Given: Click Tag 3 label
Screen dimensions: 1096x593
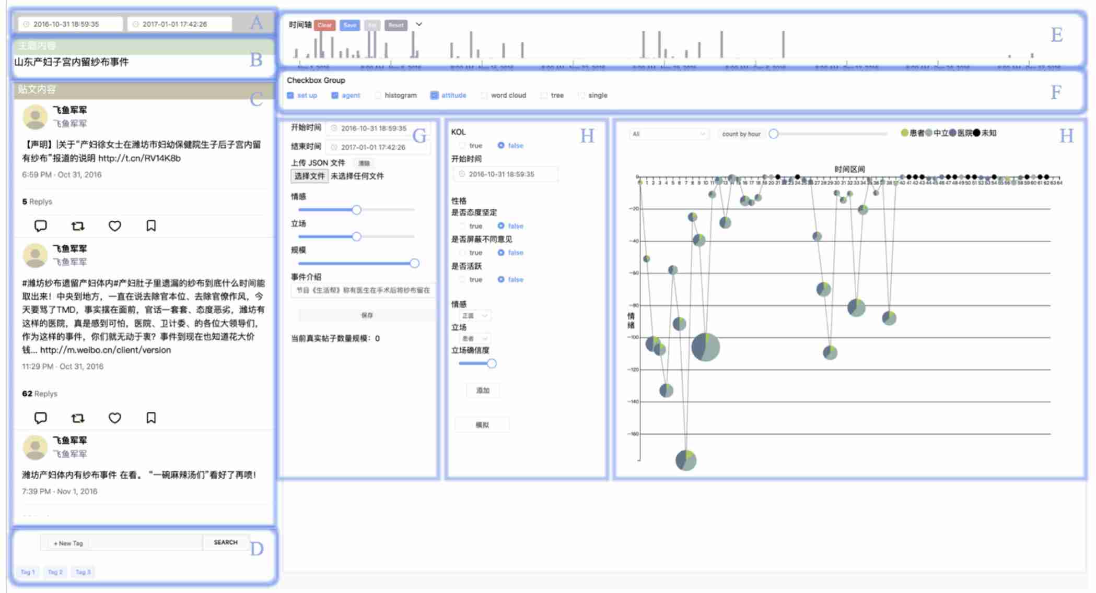Looking at the screenshot, I should tap(83, 572).
